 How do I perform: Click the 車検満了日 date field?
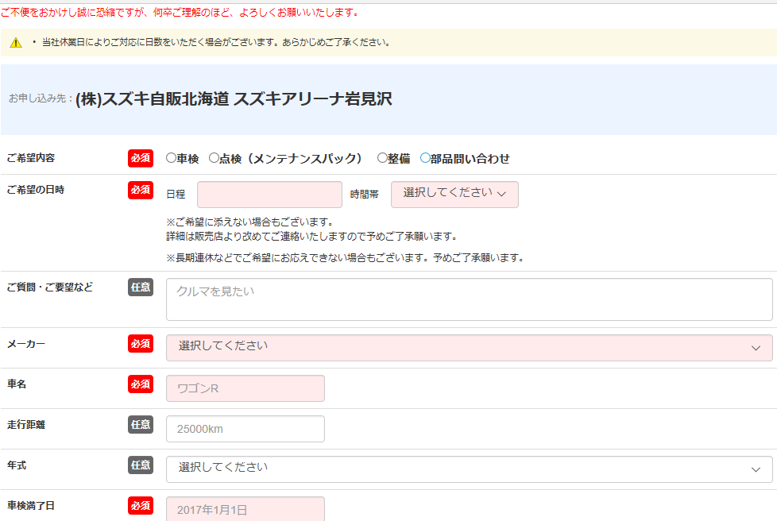tap(245, 509)
